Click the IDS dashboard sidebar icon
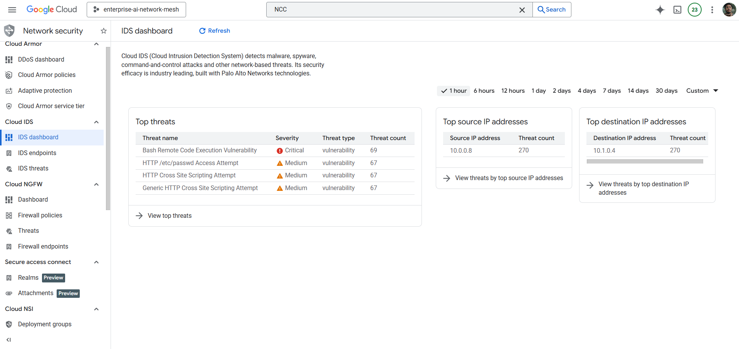This screenshot has width=739, height=349. (x=9, y=137)
